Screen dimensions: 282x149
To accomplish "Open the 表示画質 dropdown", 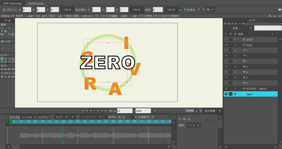I will coord(212,111).
